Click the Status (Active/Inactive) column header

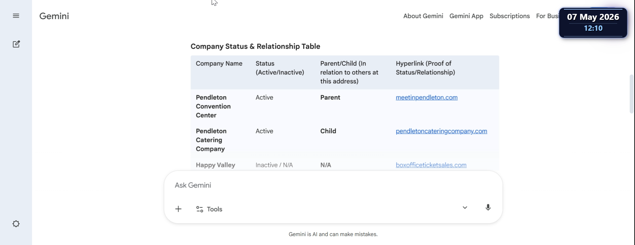click(280, 68)
